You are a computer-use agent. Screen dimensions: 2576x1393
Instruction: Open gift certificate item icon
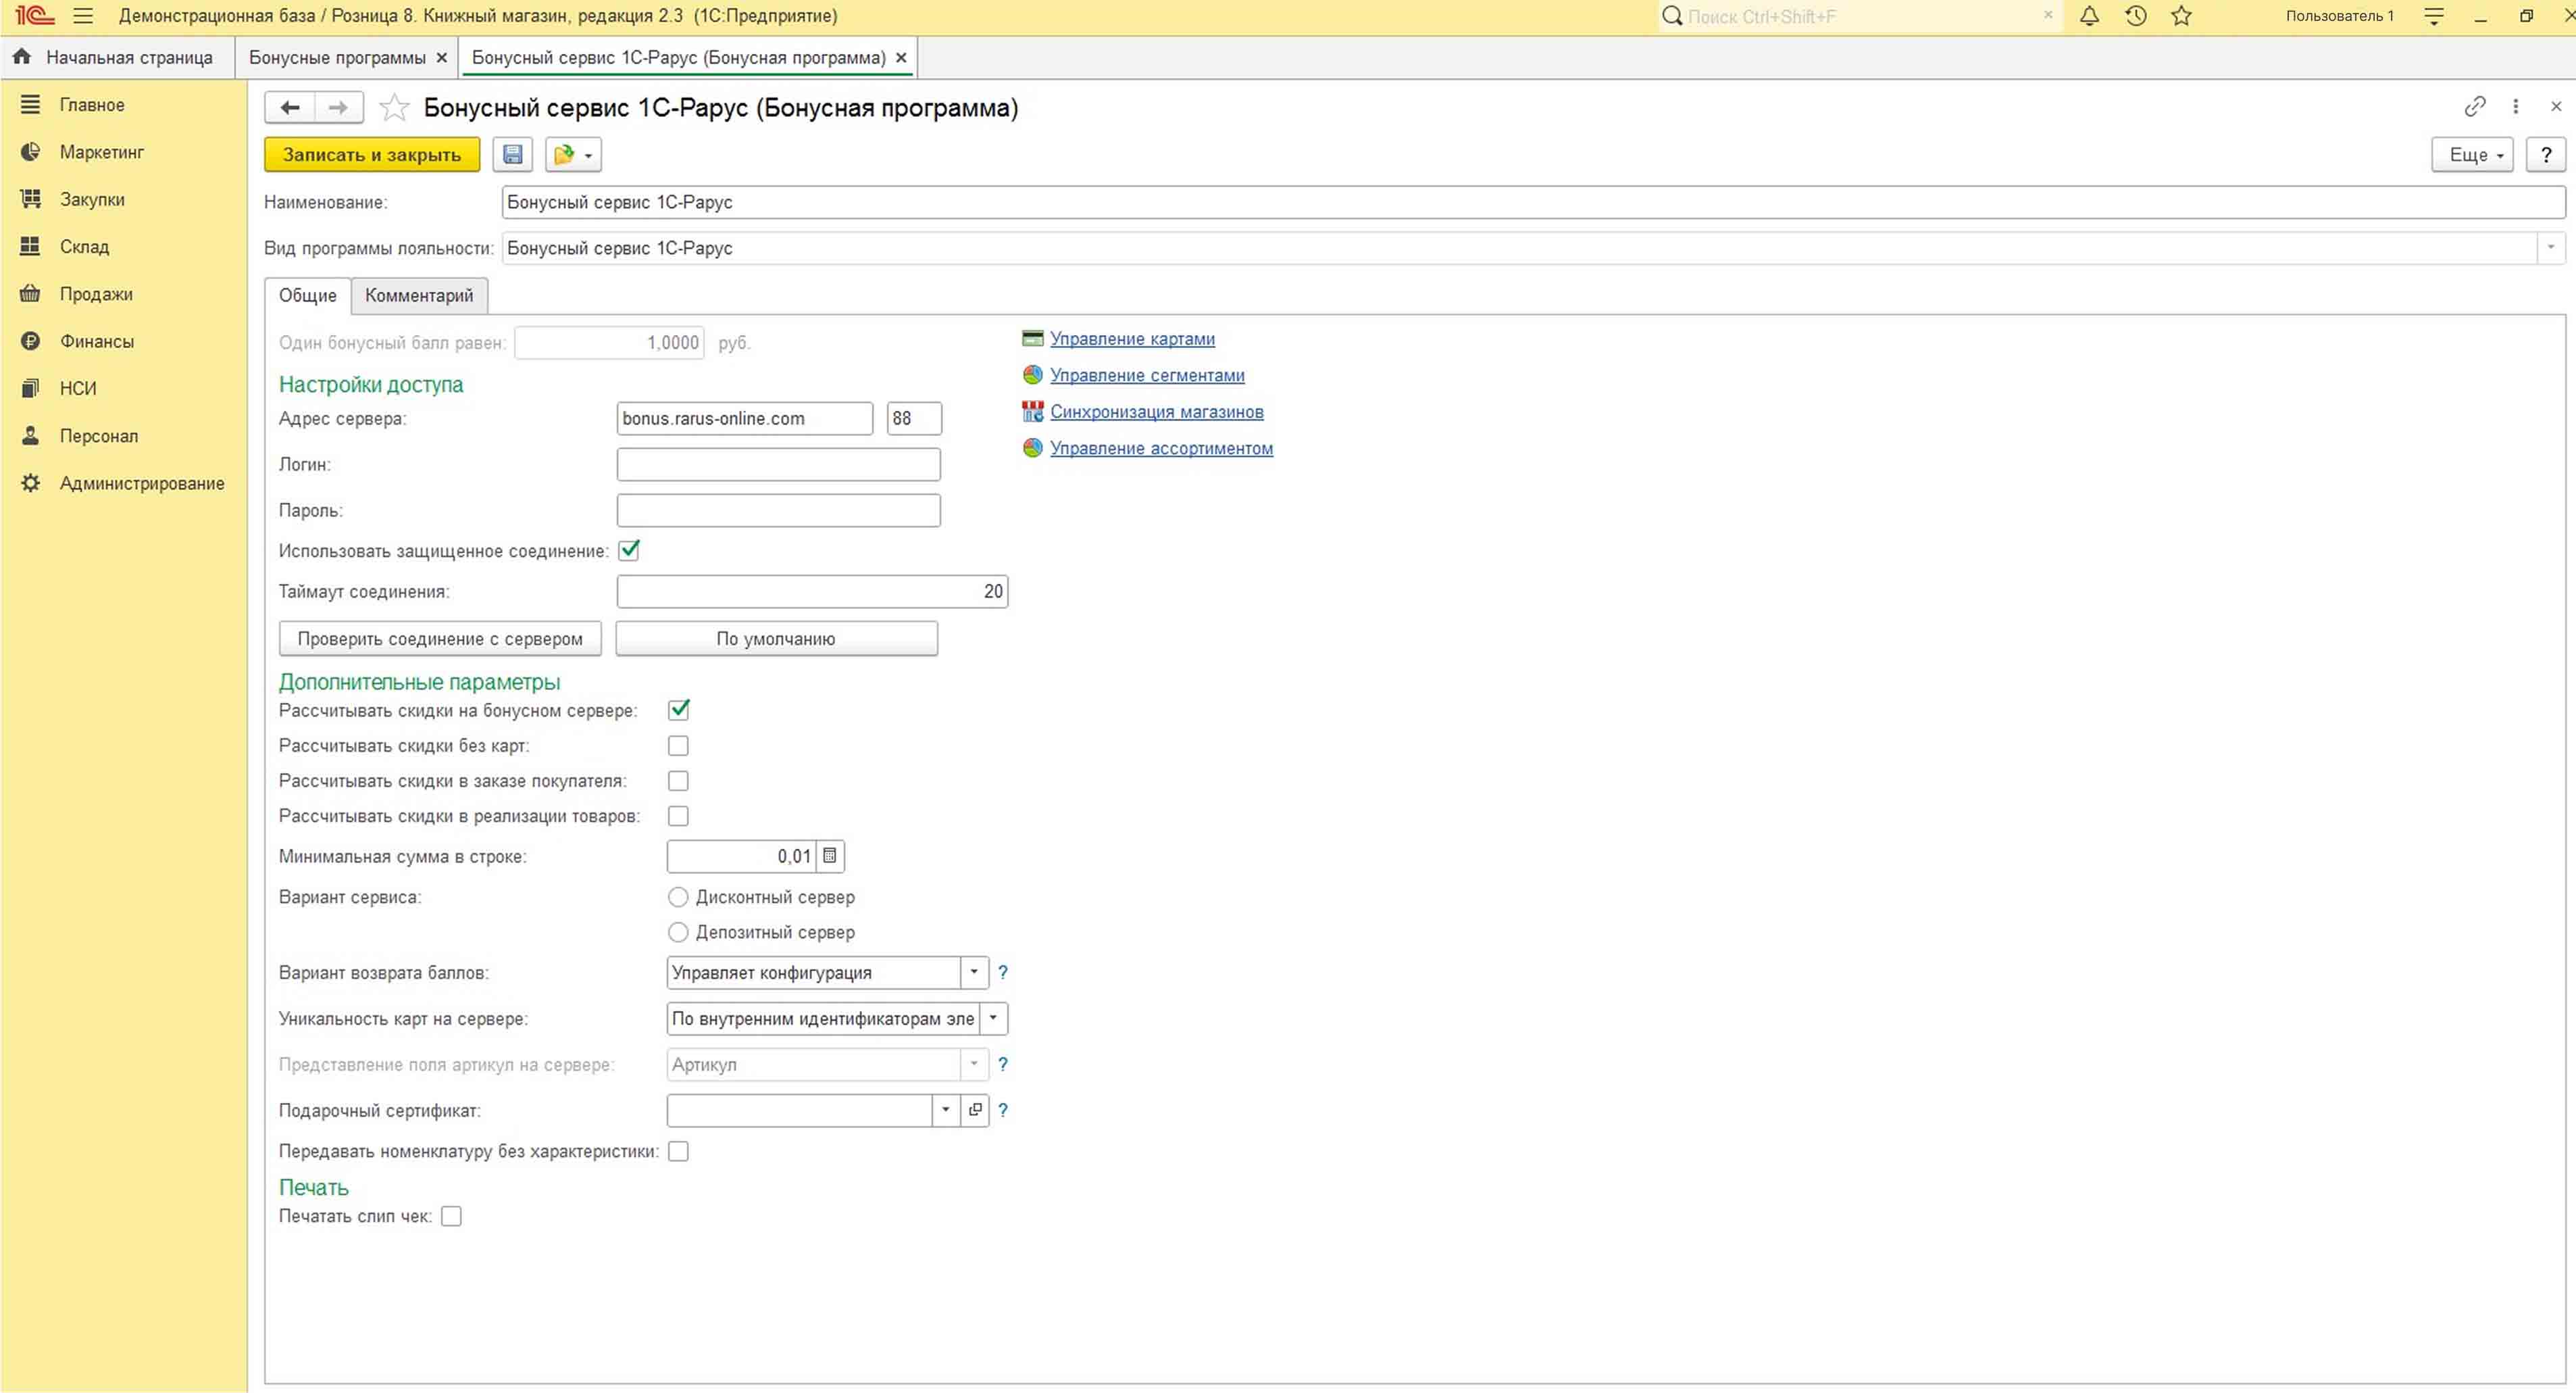click(x=975, y=1110)
